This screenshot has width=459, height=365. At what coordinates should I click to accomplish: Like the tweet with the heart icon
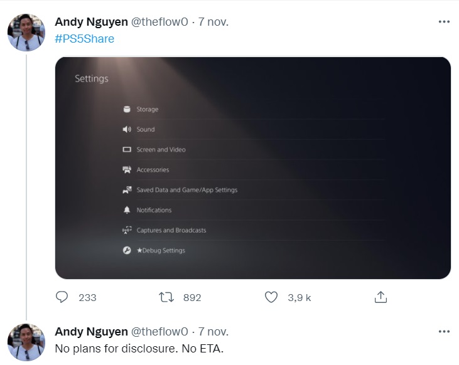(x=271, y=297)
